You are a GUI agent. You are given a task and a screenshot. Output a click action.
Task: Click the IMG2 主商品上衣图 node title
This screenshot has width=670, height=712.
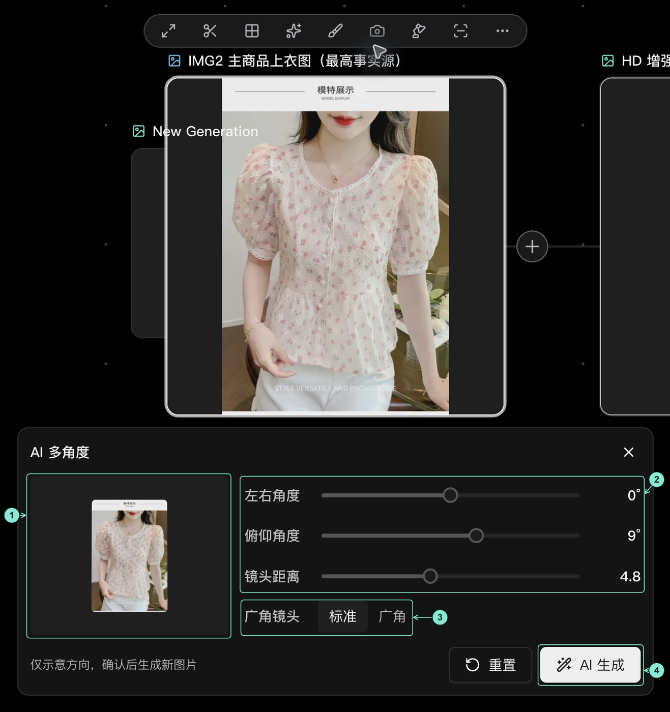pos(295,61)
